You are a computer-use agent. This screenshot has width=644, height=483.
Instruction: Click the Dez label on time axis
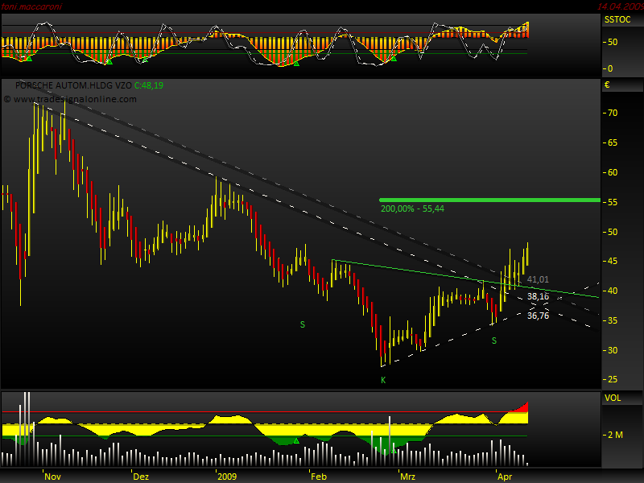pos(141,477)
